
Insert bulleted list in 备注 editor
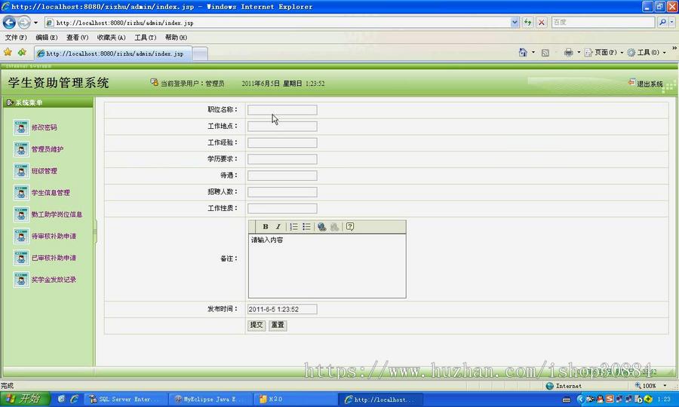pyautogui.click(x=306, y=227)
